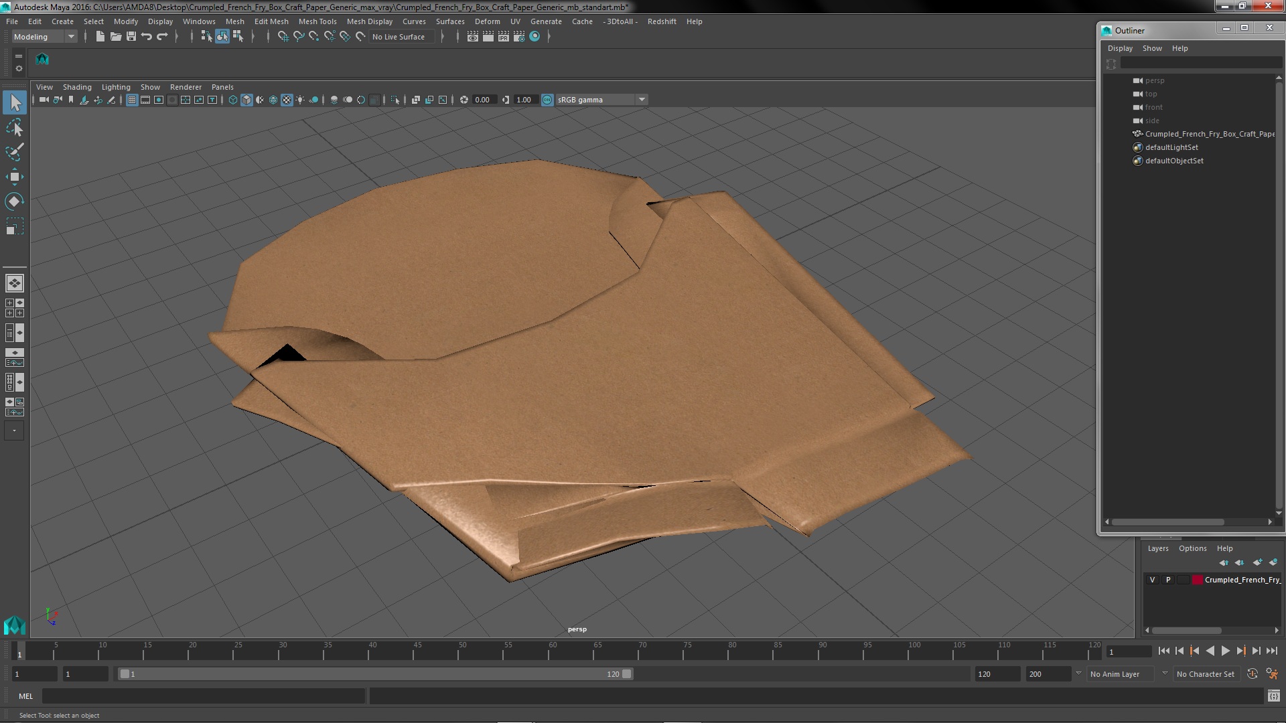Click select by component type icon
Screen dimensions: 1286x723
point(237,37)
